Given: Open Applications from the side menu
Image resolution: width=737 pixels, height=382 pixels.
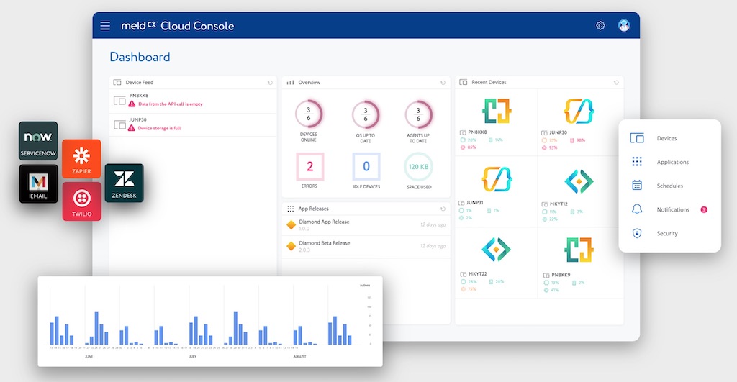Looking at the screenshot, I should click(x=672, y=162).
